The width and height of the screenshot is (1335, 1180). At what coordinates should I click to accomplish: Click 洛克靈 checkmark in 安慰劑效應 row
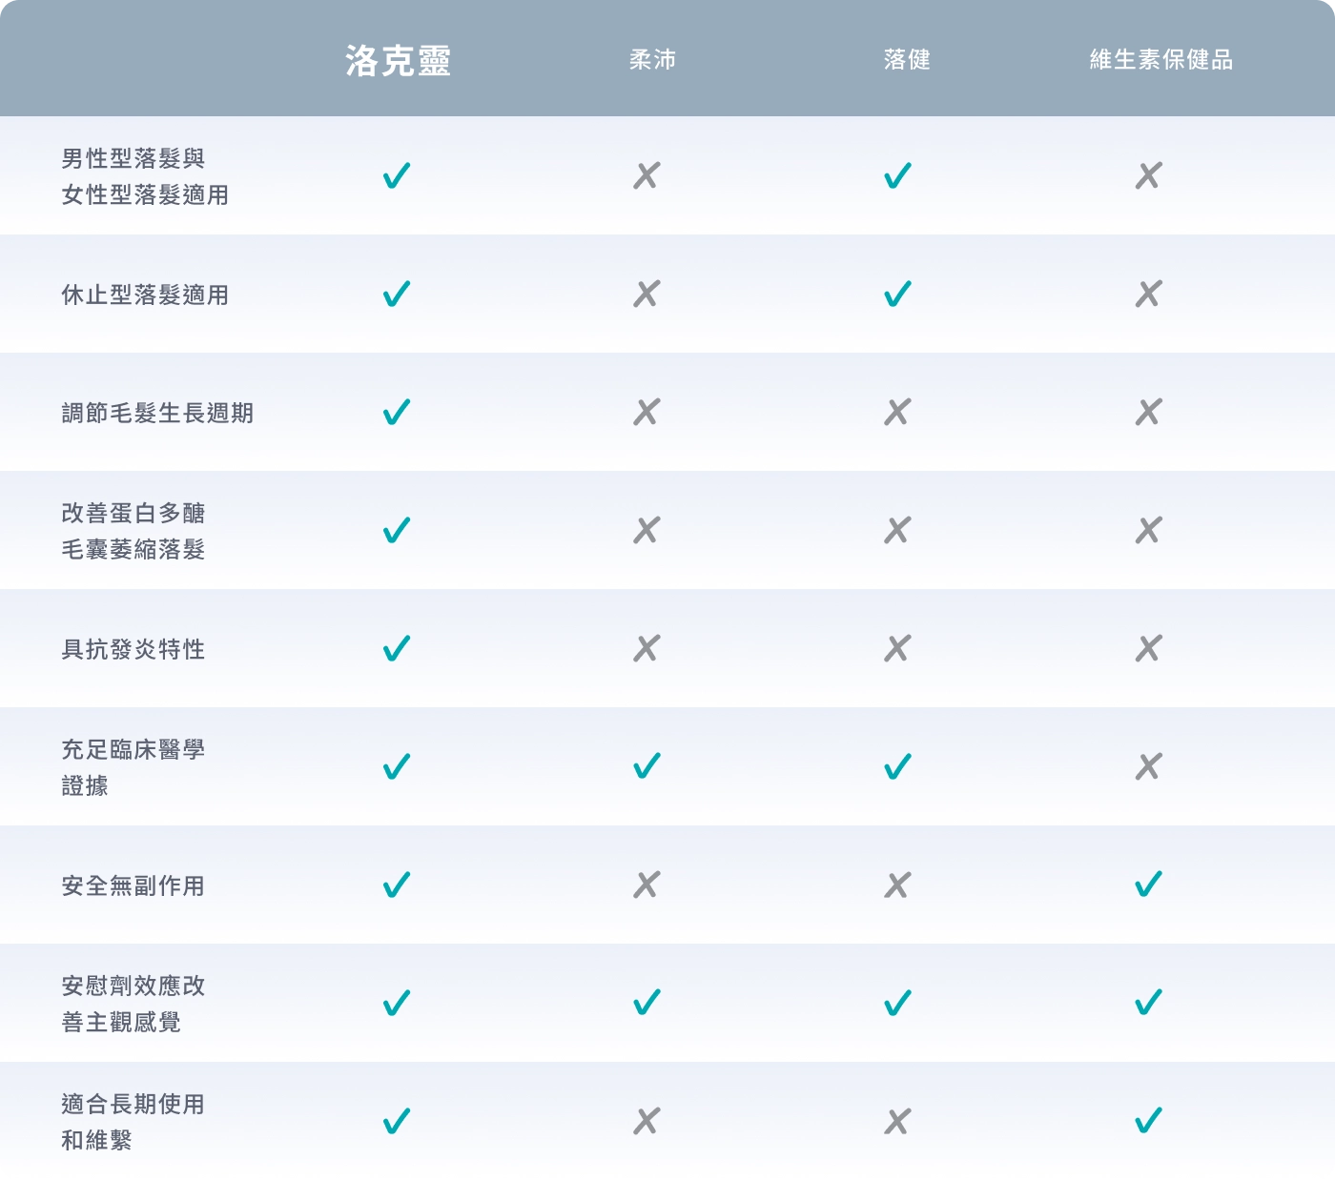point(397,1003)
